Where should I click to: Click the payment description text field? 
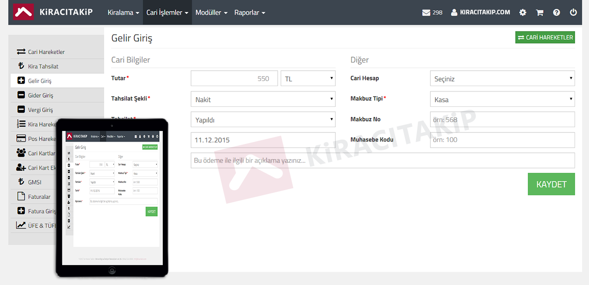coord(383,160)
